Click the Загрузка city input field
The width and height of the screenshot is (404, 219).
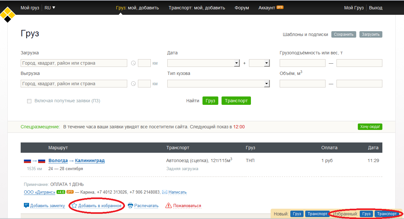coord(74,63)
